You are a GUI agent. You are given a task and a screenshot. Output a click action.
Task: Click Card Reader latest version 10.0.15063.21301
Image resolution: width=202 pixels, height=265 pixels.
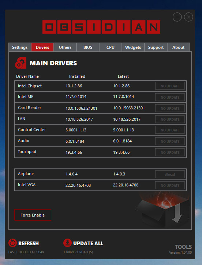tap(129, 108)
